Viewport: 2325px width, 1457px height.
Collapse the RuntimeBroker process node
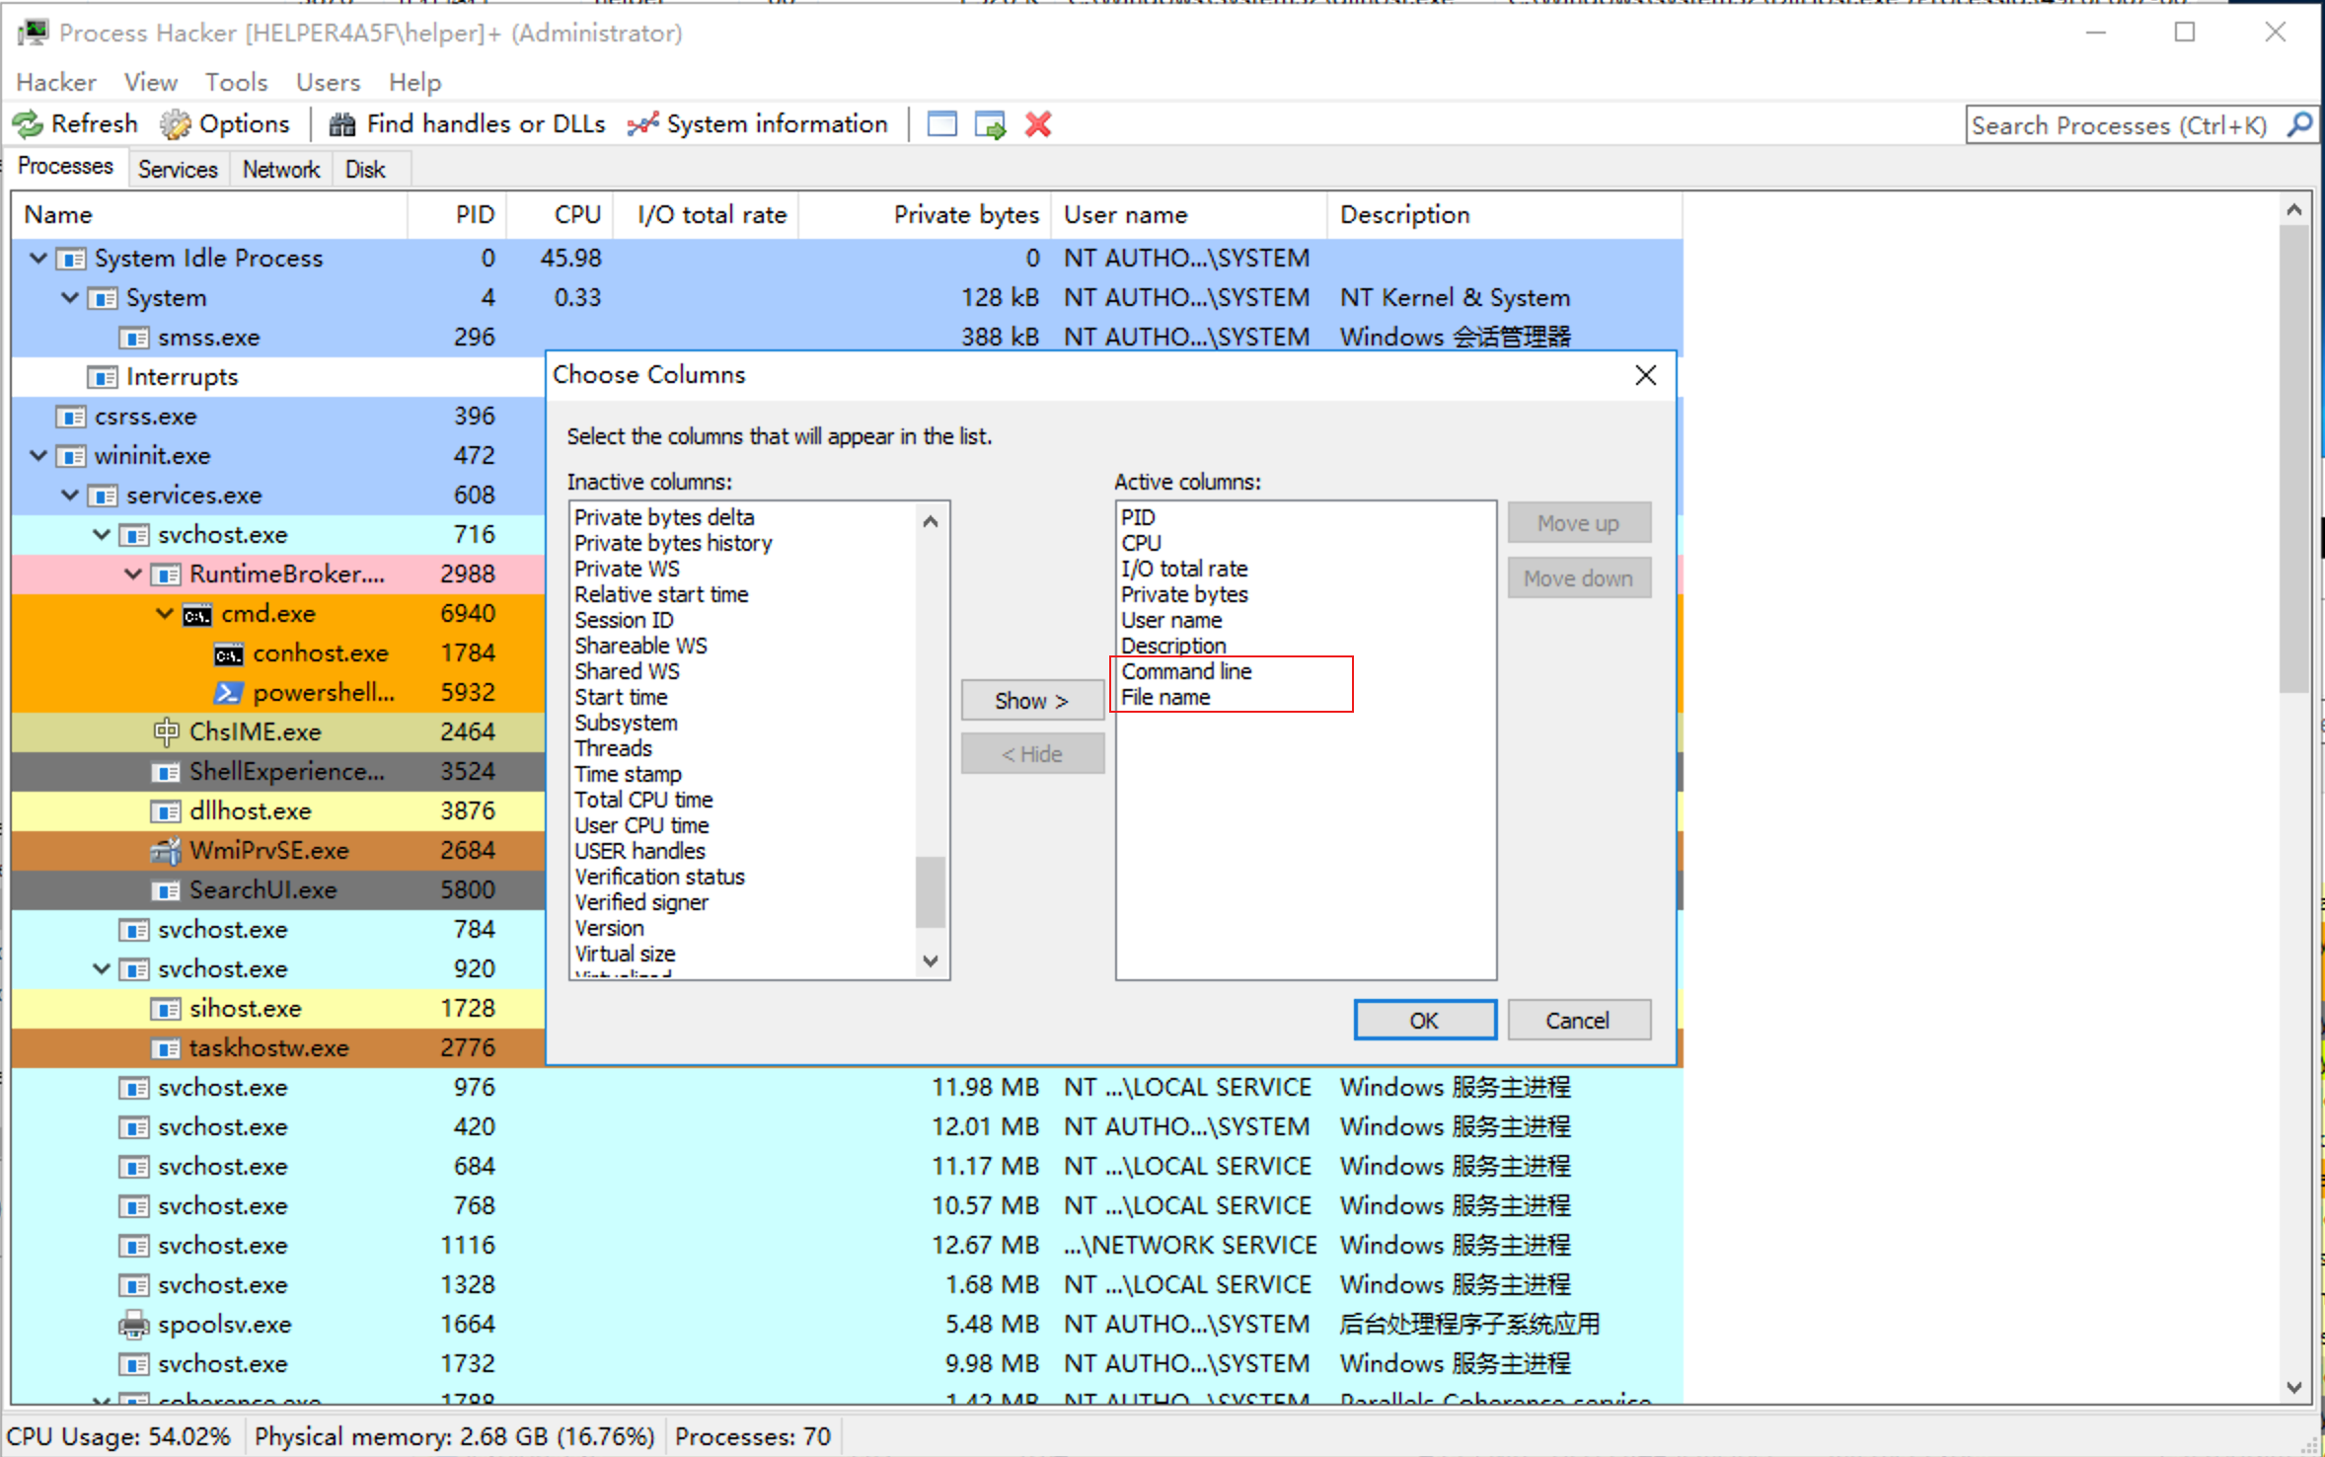[132, 574]
